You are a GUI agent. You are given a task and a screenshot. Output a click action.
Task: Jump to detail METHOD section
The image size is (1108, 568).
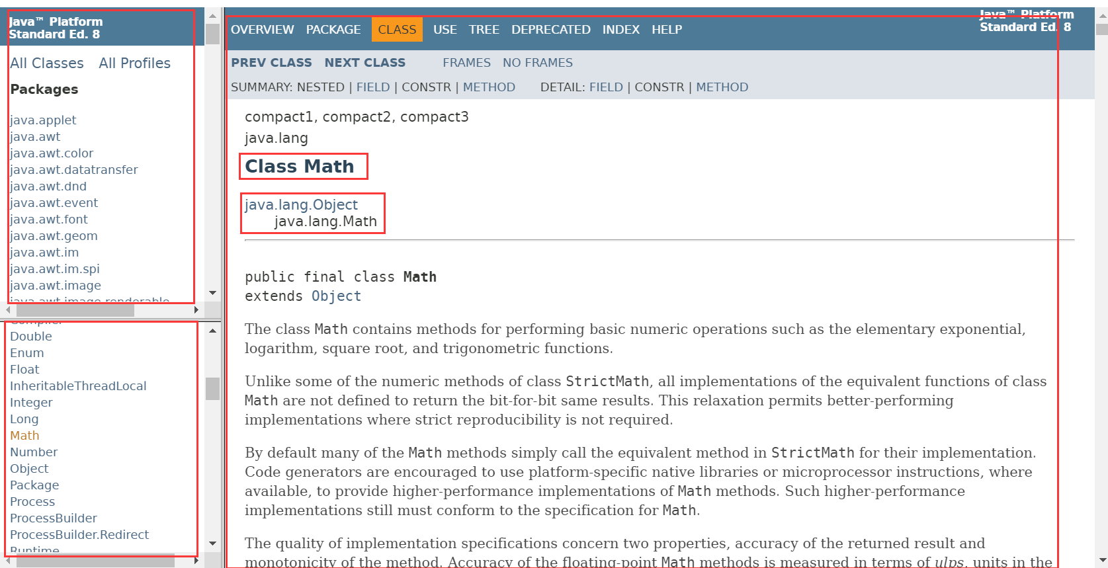click(x=722, y=87)
